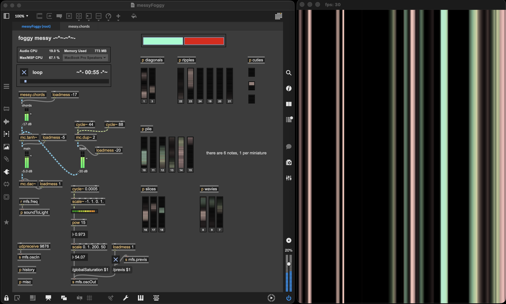Show the calendar grid icon at toolbar right
The width and height of the screenshot is (506, 304).
[x=279, y=16]
